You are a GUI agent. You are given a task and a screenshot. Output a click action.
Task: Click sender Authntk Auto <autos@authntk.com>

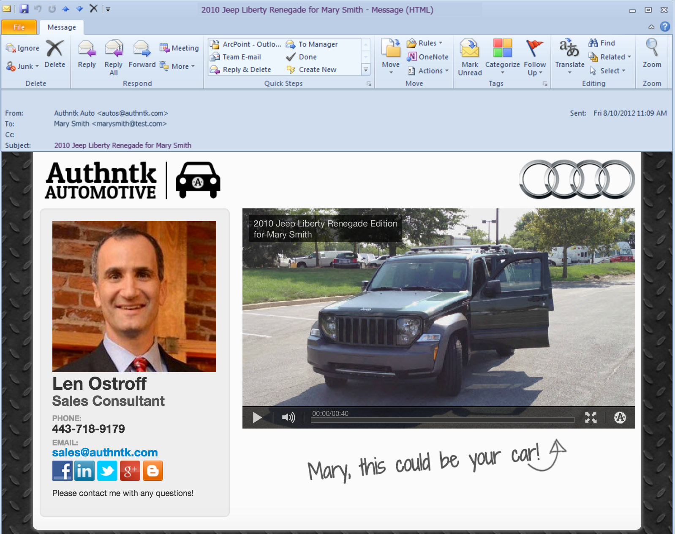111,113
